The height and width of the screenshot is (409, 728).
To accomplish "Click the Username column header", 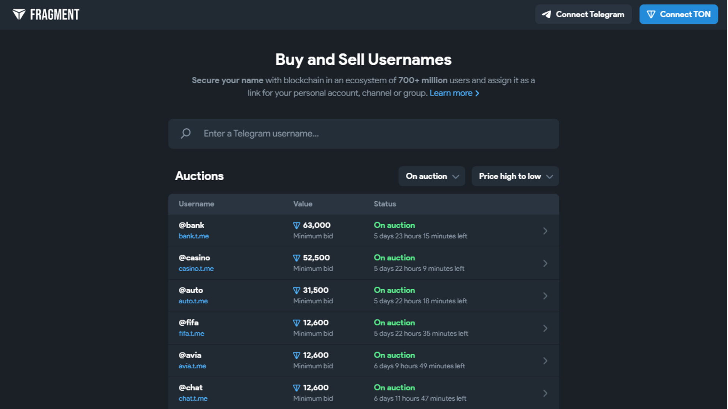I will [x=196, y=204].
